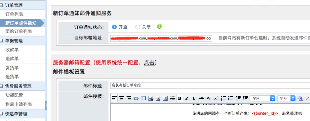Image resolution: width=310 pixels, height=121 pixels.
Task: Select the highlight pencil tool
Action: (307, 98)
